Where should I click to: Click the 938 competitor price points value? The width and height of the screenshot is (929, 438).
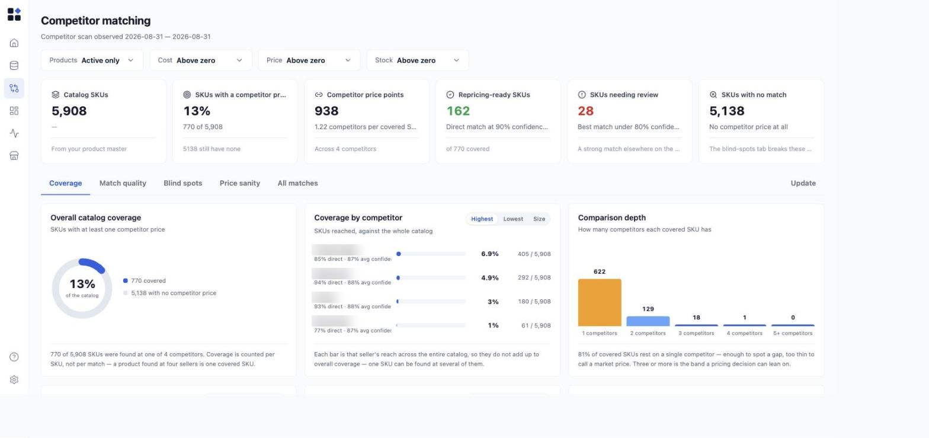pyautogui.click(x=326, y=111)
